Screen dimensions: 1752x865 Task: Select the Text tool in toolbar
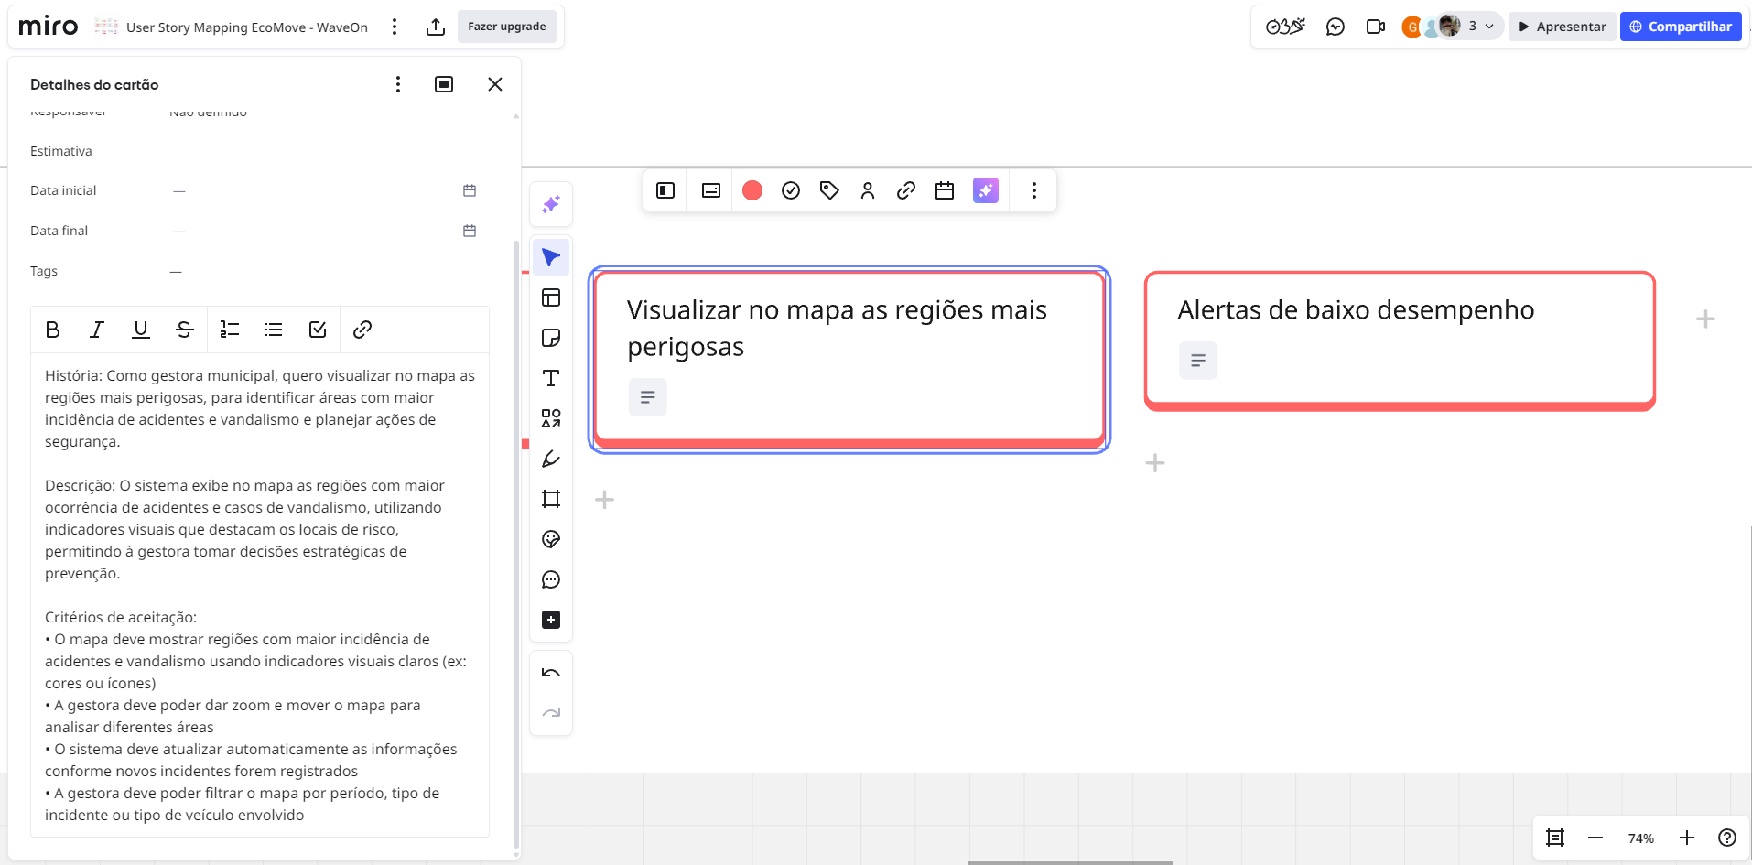[x=551, y=379]
